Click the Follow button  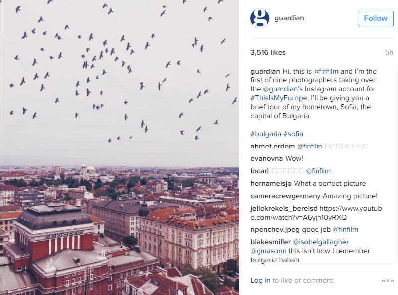(x=376, y=18)
